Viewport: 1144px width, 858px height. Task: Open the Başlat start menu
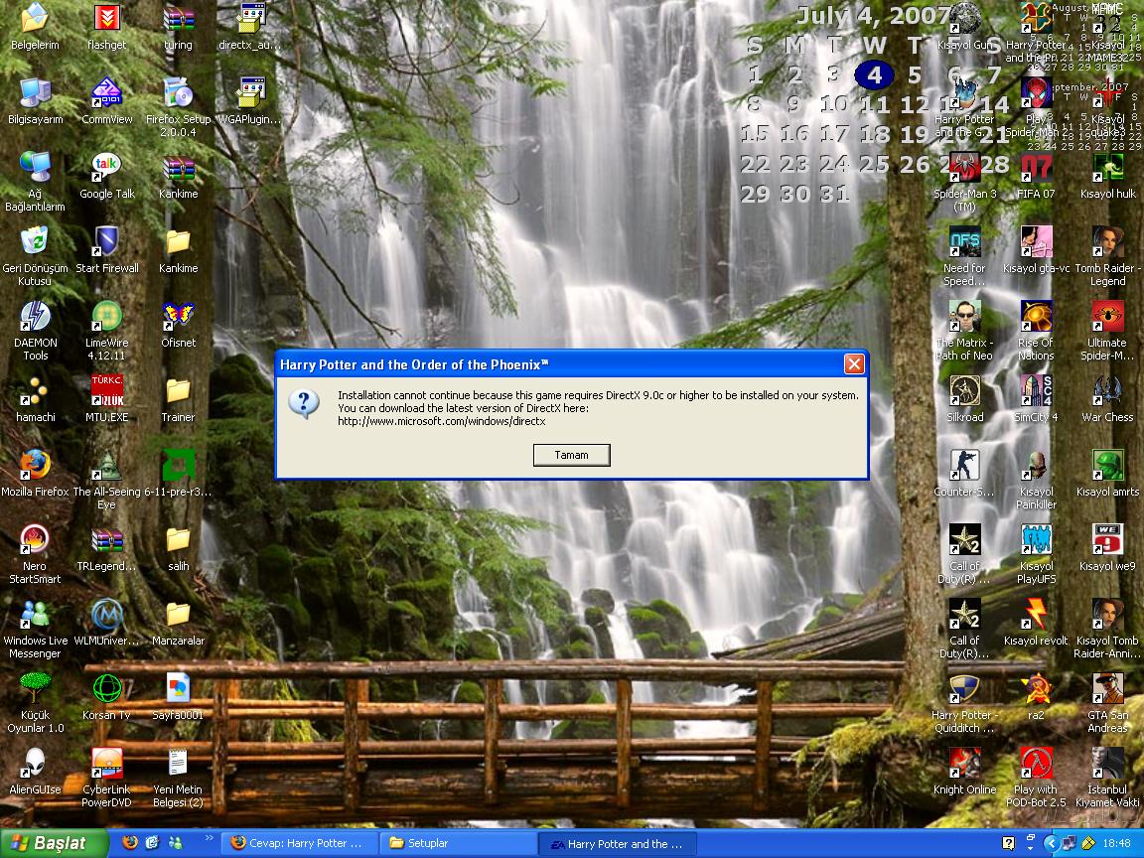pyautogui.click(x=54, y=843)
